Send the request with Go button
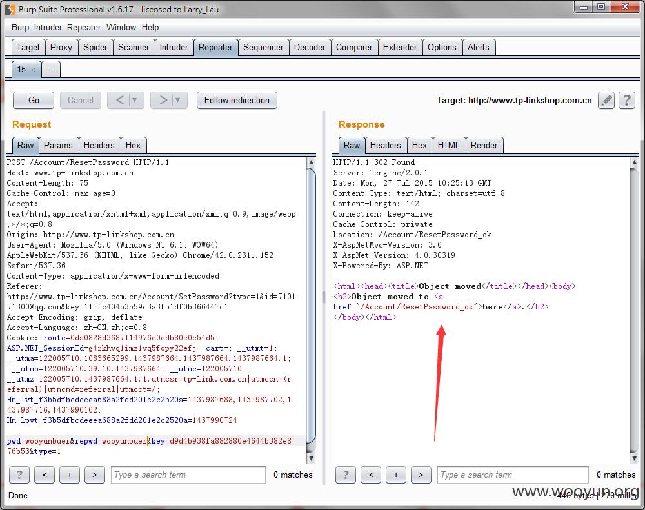This screenshot has width=645, height=510. click(x=34, y=101)
